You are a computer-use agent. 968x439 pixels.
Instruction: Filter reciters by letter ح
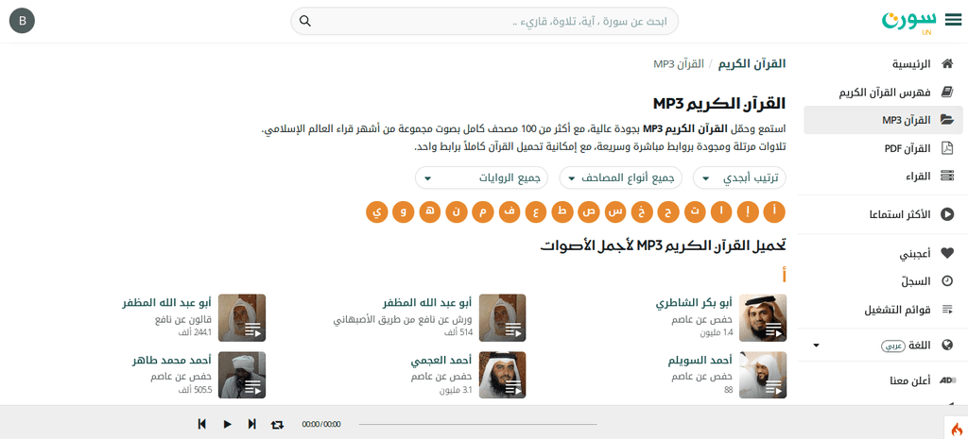[x=668, y=212]
